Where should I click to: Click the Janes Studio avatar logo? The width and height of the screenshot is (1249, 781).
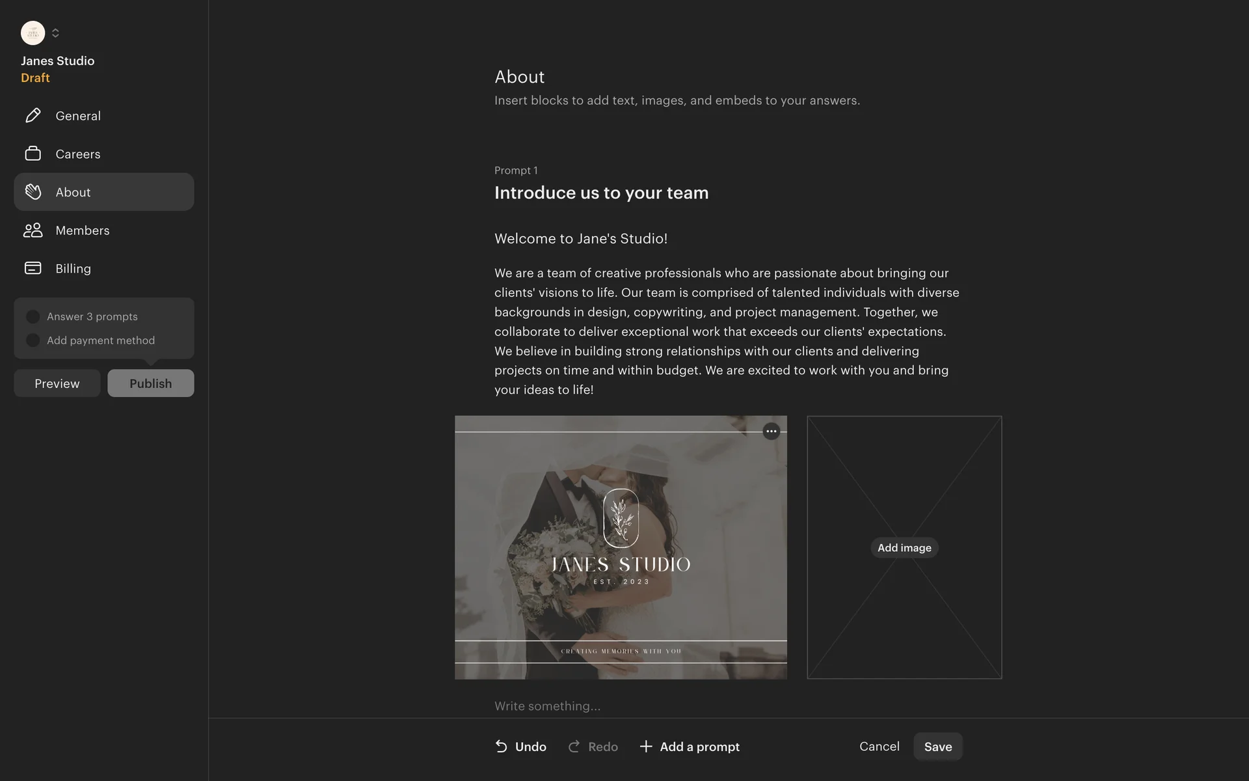(33, 33)
